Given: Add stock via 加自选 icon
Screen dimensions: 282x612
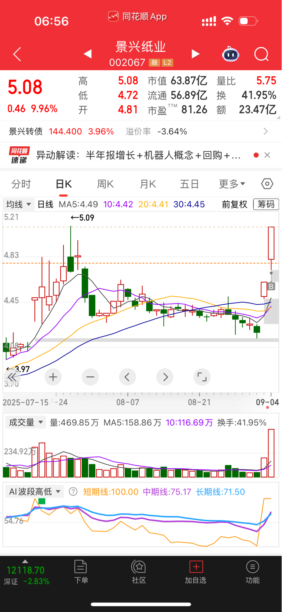Looking at the screenshot, I should tap(196, 572).
